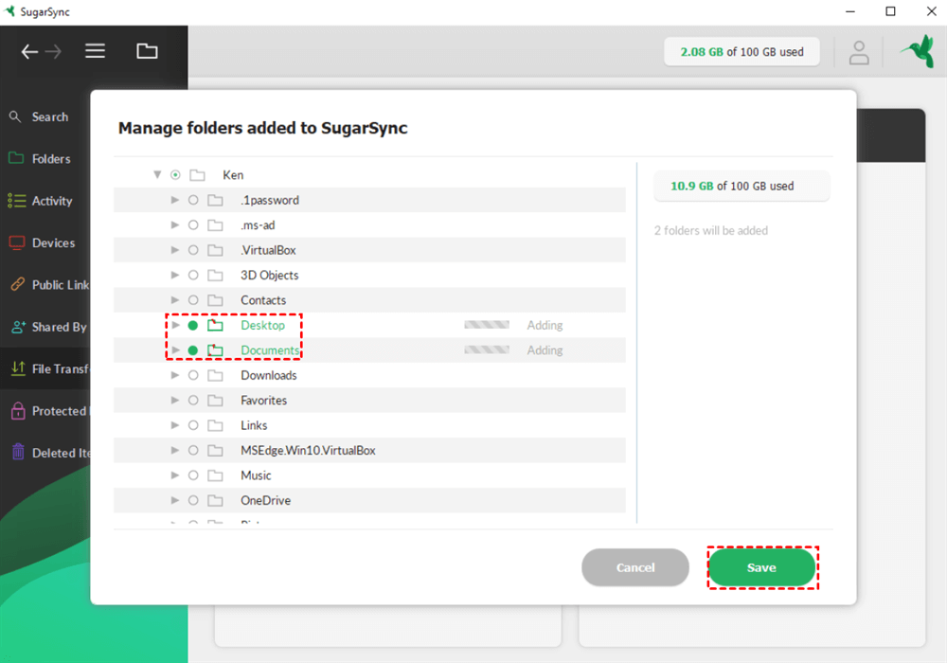Deselect the Desktop folder radio button
Image resolution: width=947 pixels, height=663 pixels.
point(193,326)
